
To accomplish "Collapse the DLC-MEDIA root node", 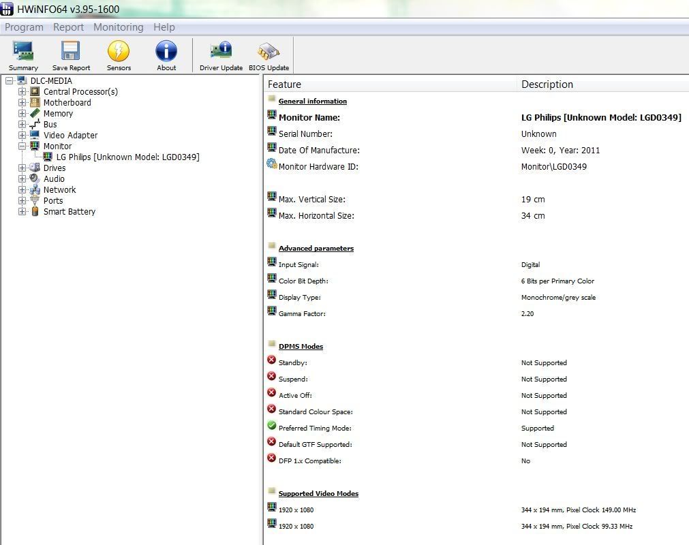I will click(10, 81).
